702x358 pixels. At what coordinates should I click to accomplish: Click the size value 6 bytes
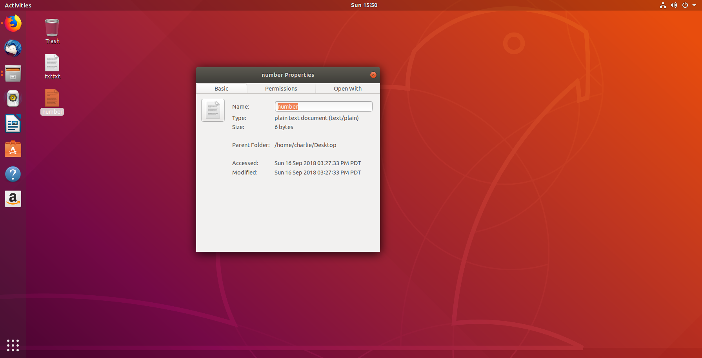click(x=284, y=127)
